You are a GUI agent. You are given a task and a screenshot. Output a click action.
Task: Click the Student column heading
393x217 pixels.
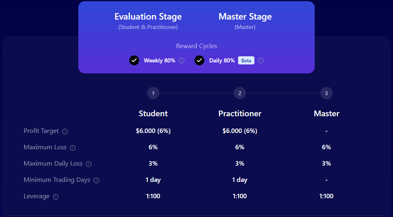coord(153,113)
